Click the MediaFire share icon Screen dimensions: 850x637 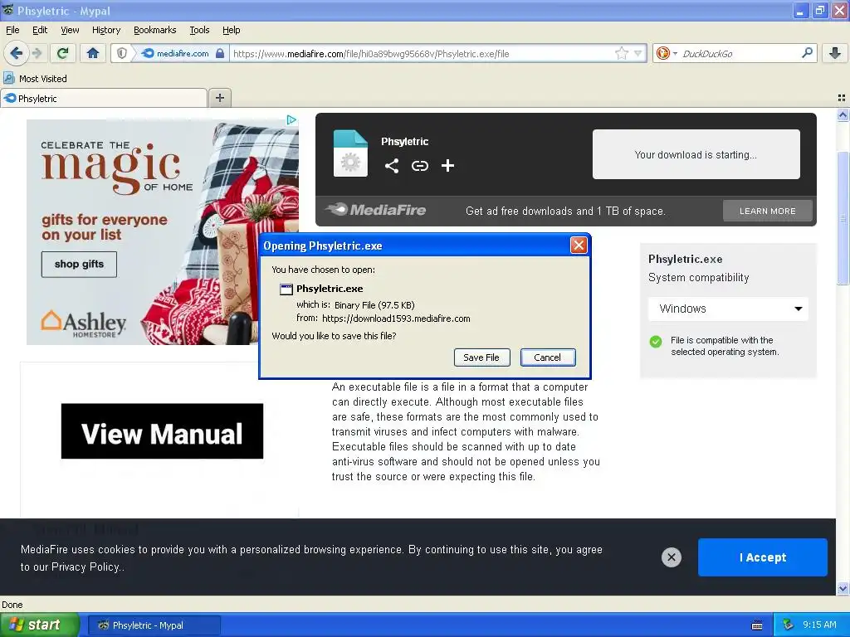pos(392,166)
